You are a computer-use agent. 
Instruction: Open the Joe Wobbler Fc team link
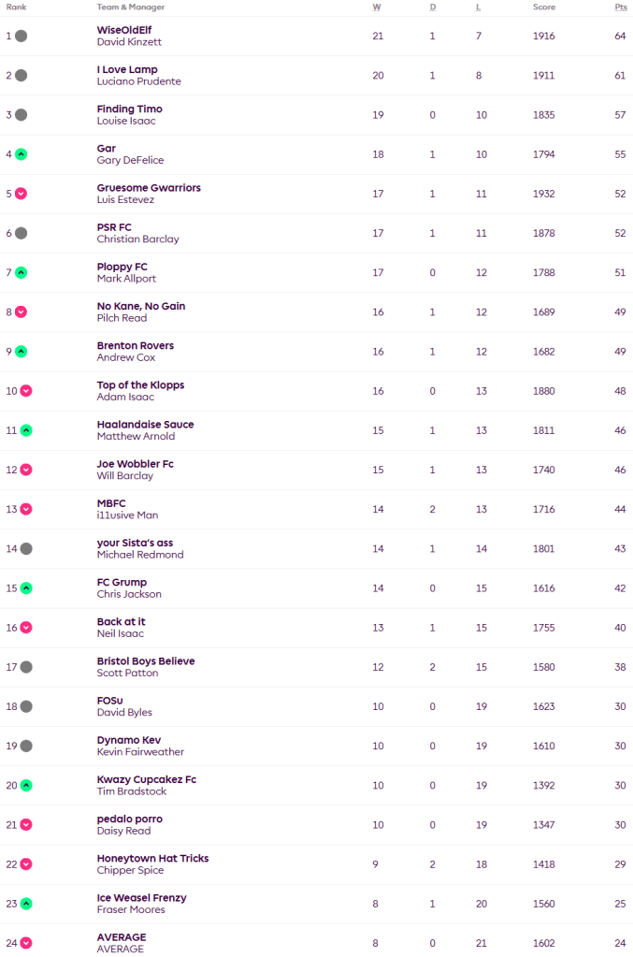[135, 464]
